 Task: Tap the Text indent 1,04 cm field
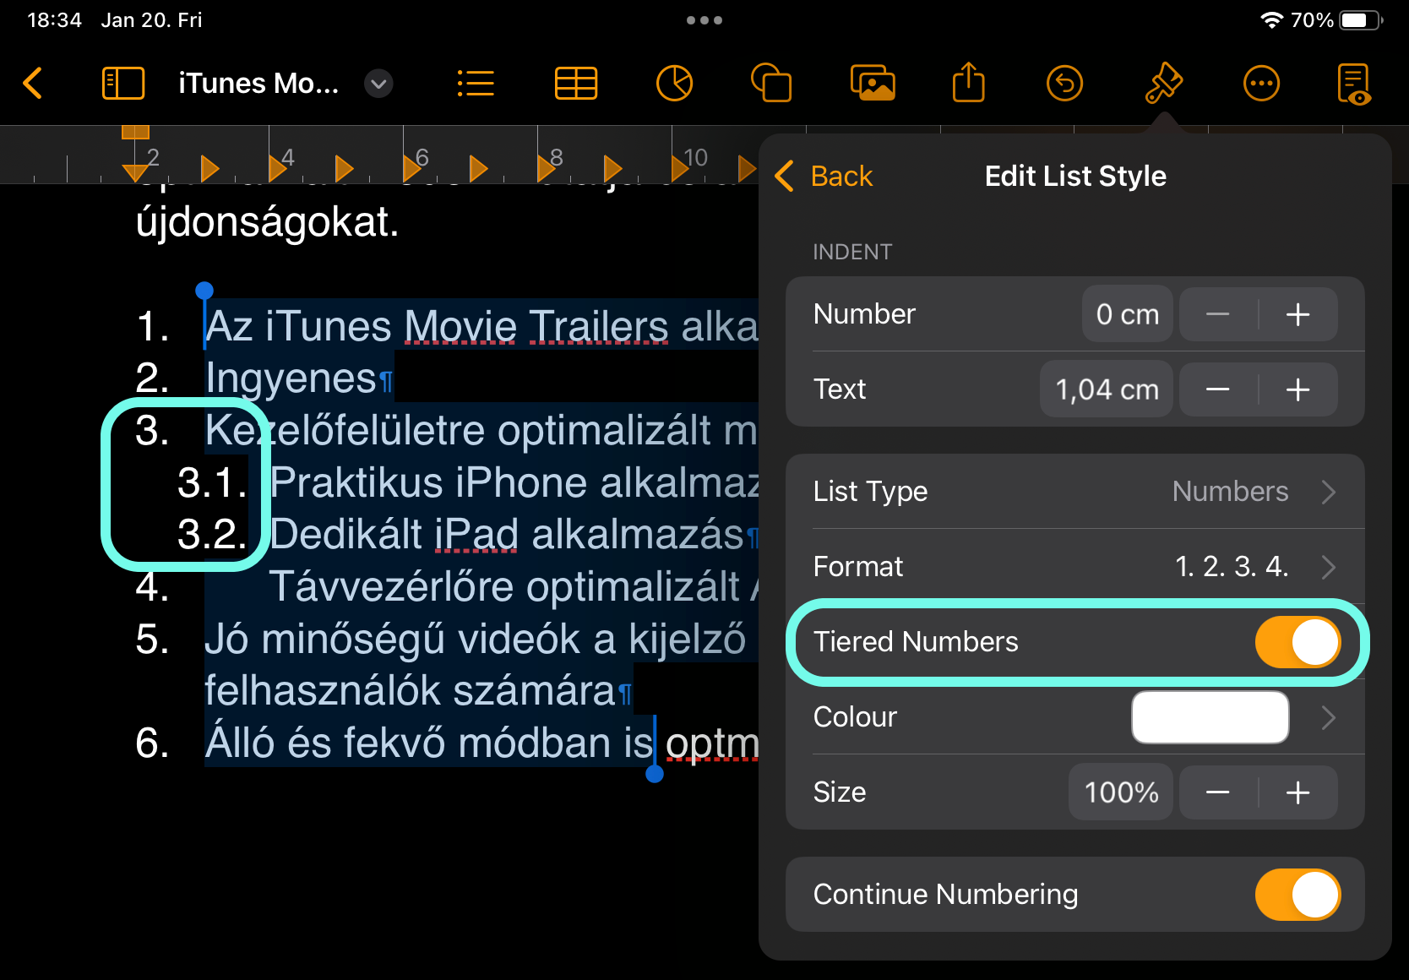point(1107,389)
